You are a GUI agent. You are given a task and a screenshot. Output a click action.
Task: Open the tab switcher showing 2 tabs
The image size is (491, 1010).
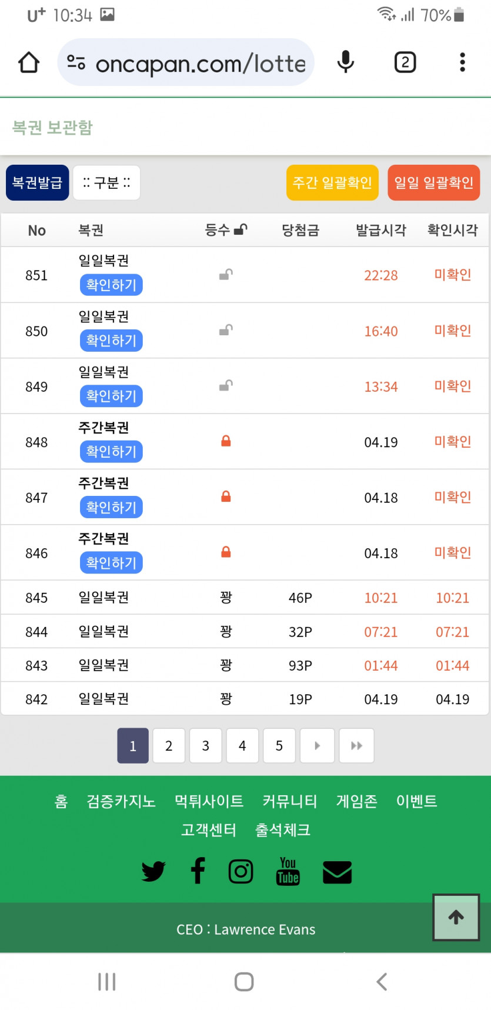[x=405, y=62]
